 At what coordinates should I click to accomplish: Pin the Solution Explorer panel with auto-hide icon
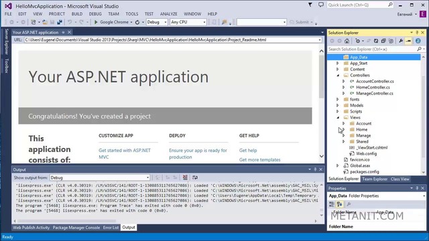(x=417, y=33)
